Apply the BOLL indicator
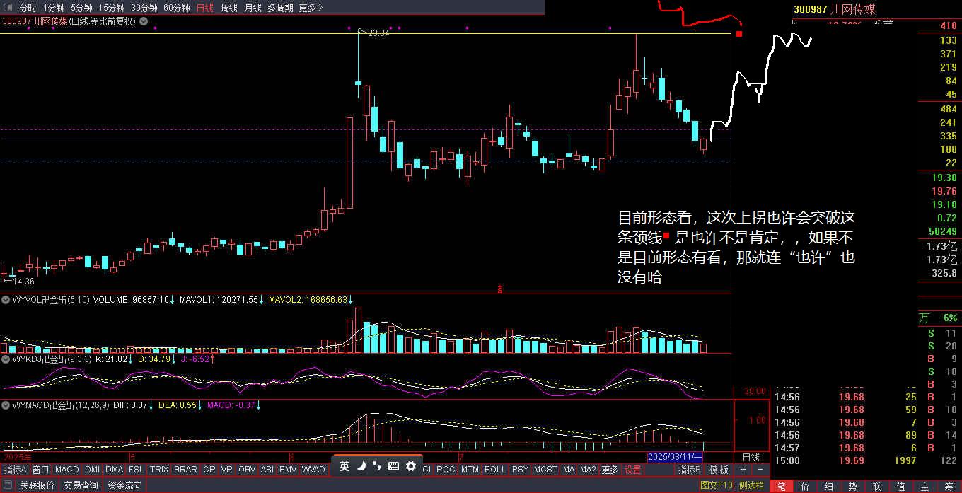 [x=495, y=470]
